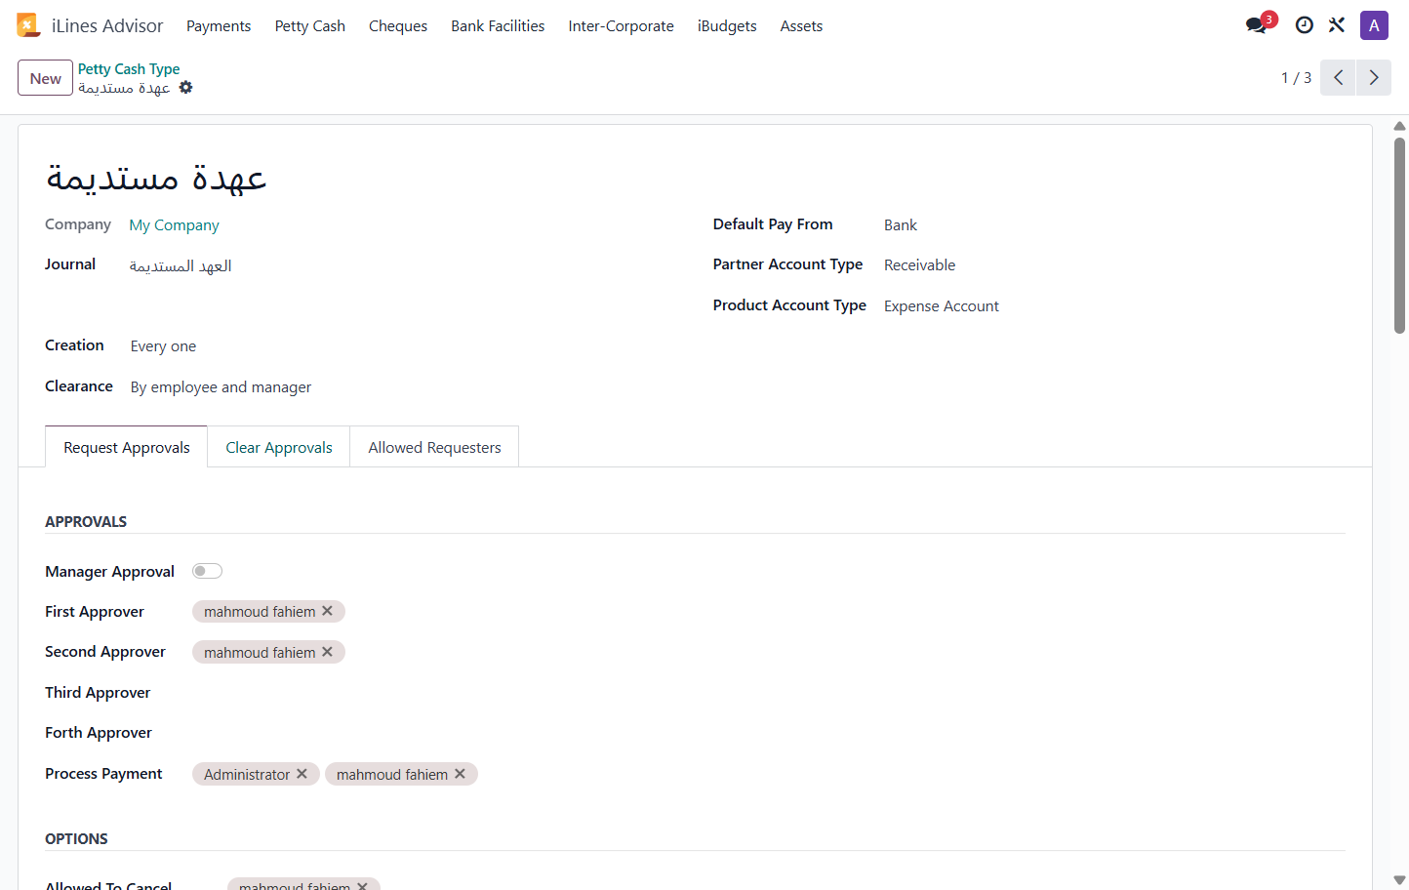This screenshot has width=1409, height=890.
Task: Open the record actions gear icon
Action: click(x=185, y=88)
